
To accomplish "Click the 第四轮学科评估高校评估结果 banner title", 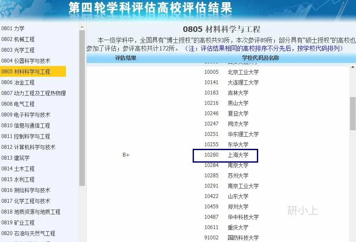I will click(x=150, y=8).
